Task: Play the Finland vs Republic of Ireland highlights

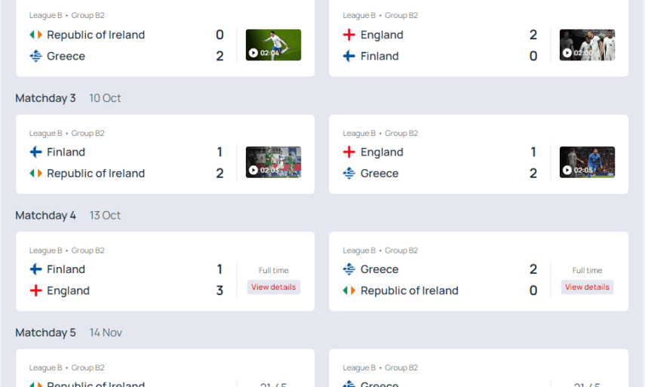Action: (x=273, y=162)
